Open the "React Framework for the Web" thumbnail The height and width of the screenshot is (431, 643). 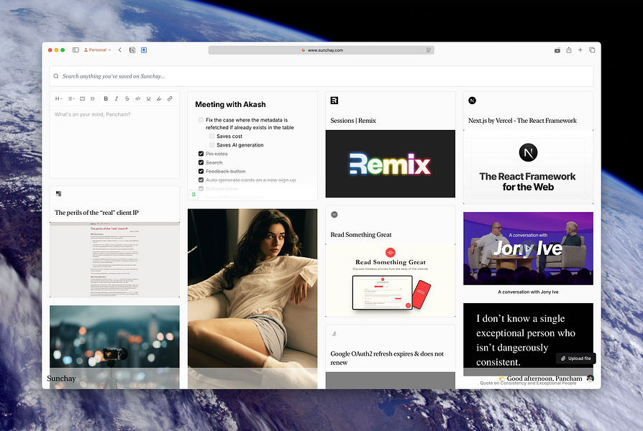pos(528,167)
